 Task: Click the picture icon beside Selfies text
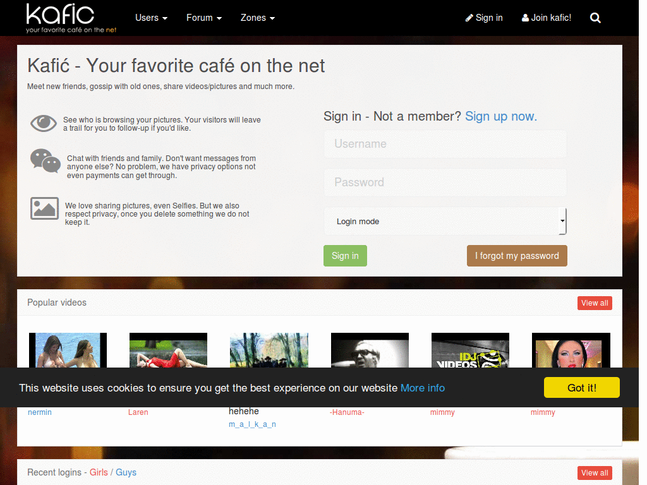click(44, 208)
